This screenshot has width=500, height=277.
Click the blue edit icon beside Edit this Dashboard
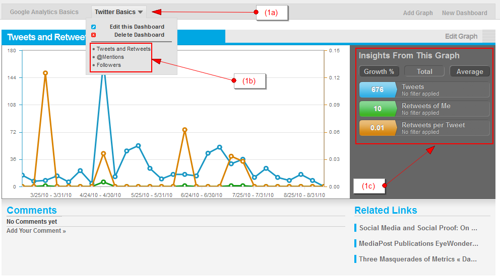[x=93, y=27]
